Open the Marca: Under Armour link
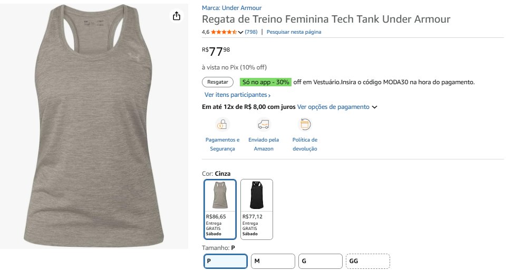The height and width of the screenshot is (271, 524). (231, 8)
